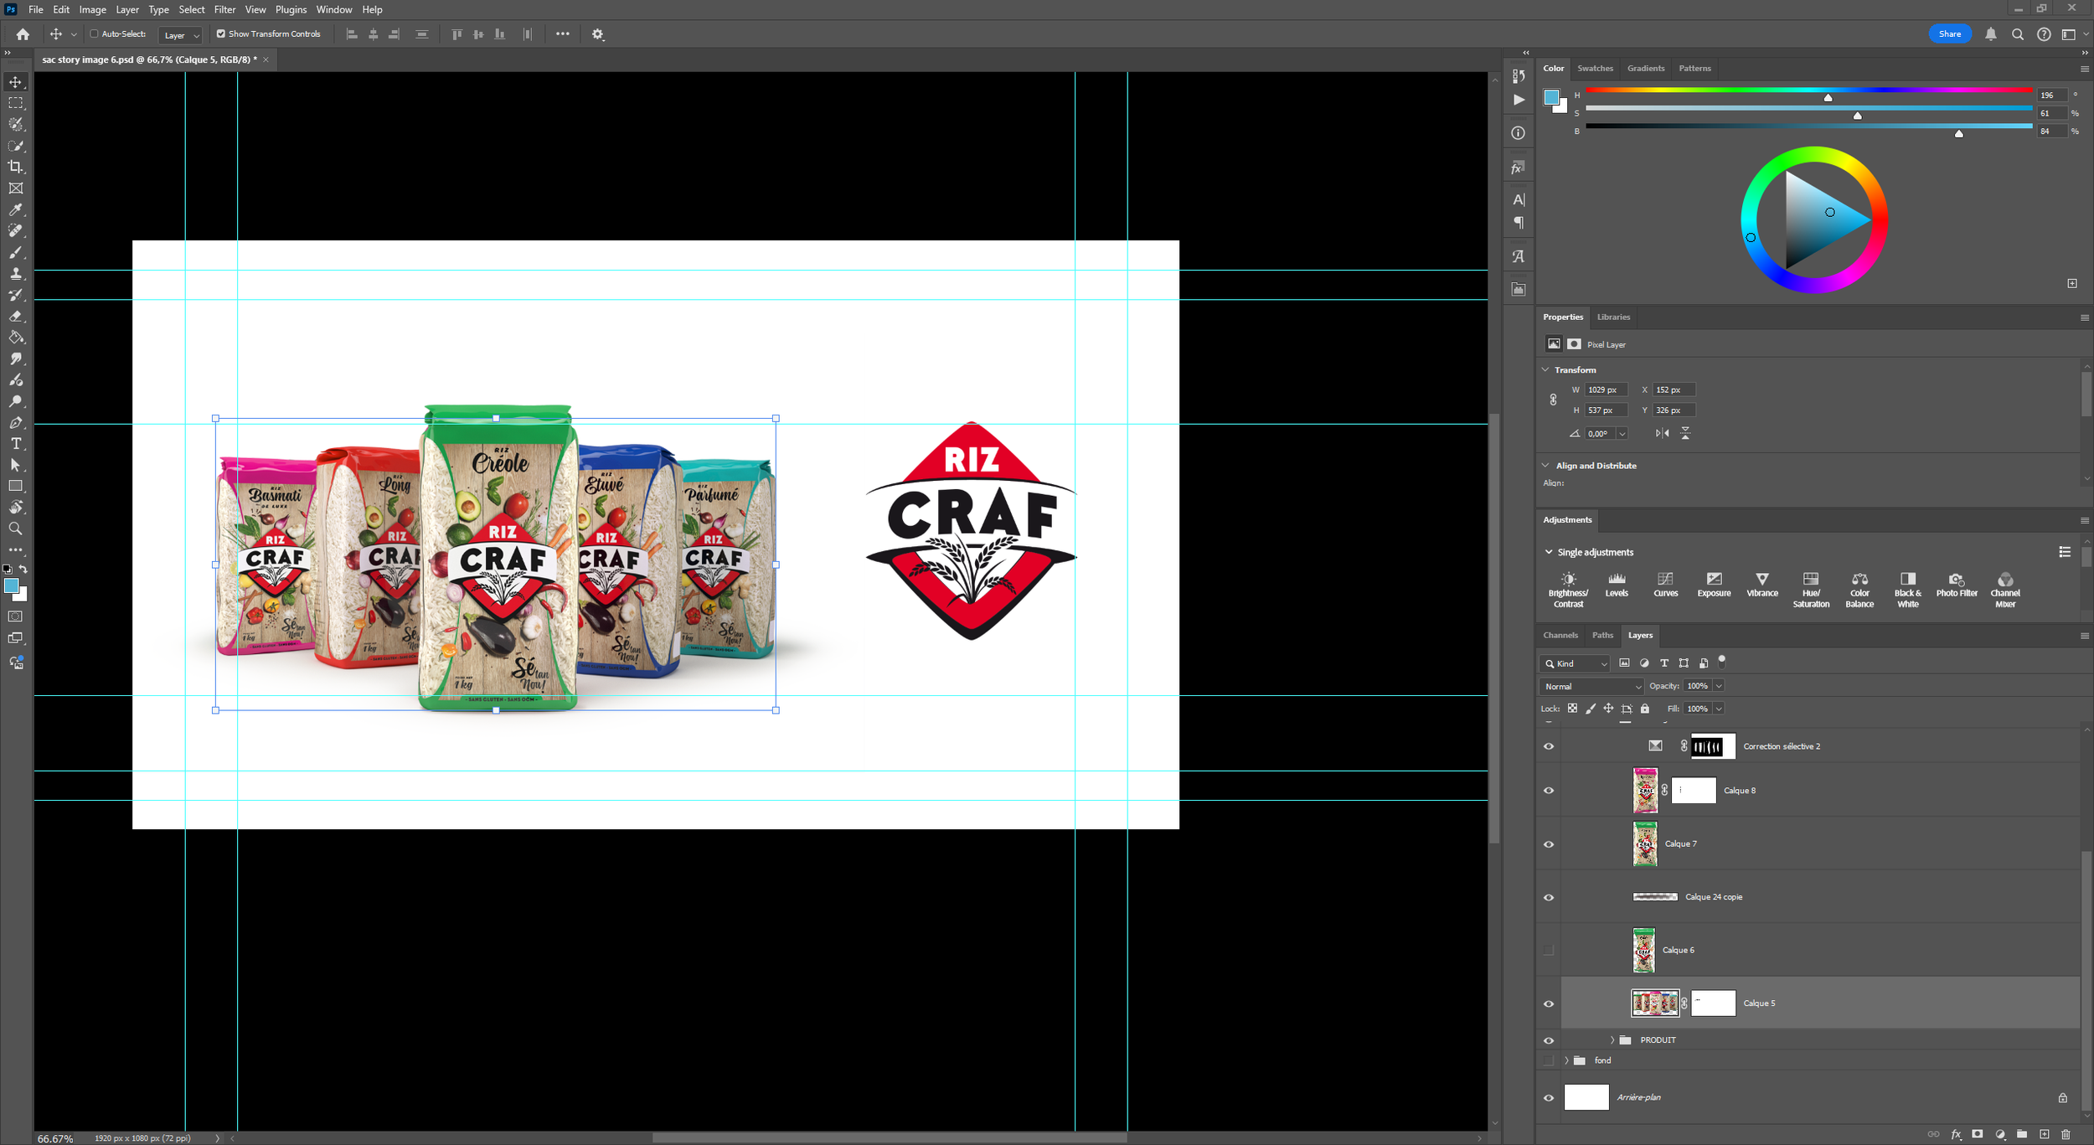Image resolution: width=2094 pixels, height=1145 pixels.
Task: Enable the Auto-Select checkbox
Action: coord(95,34)
